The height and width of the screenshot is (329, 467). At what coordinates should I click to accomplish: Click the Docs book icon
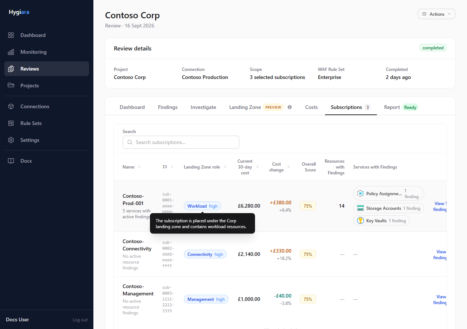click(11, 161)
